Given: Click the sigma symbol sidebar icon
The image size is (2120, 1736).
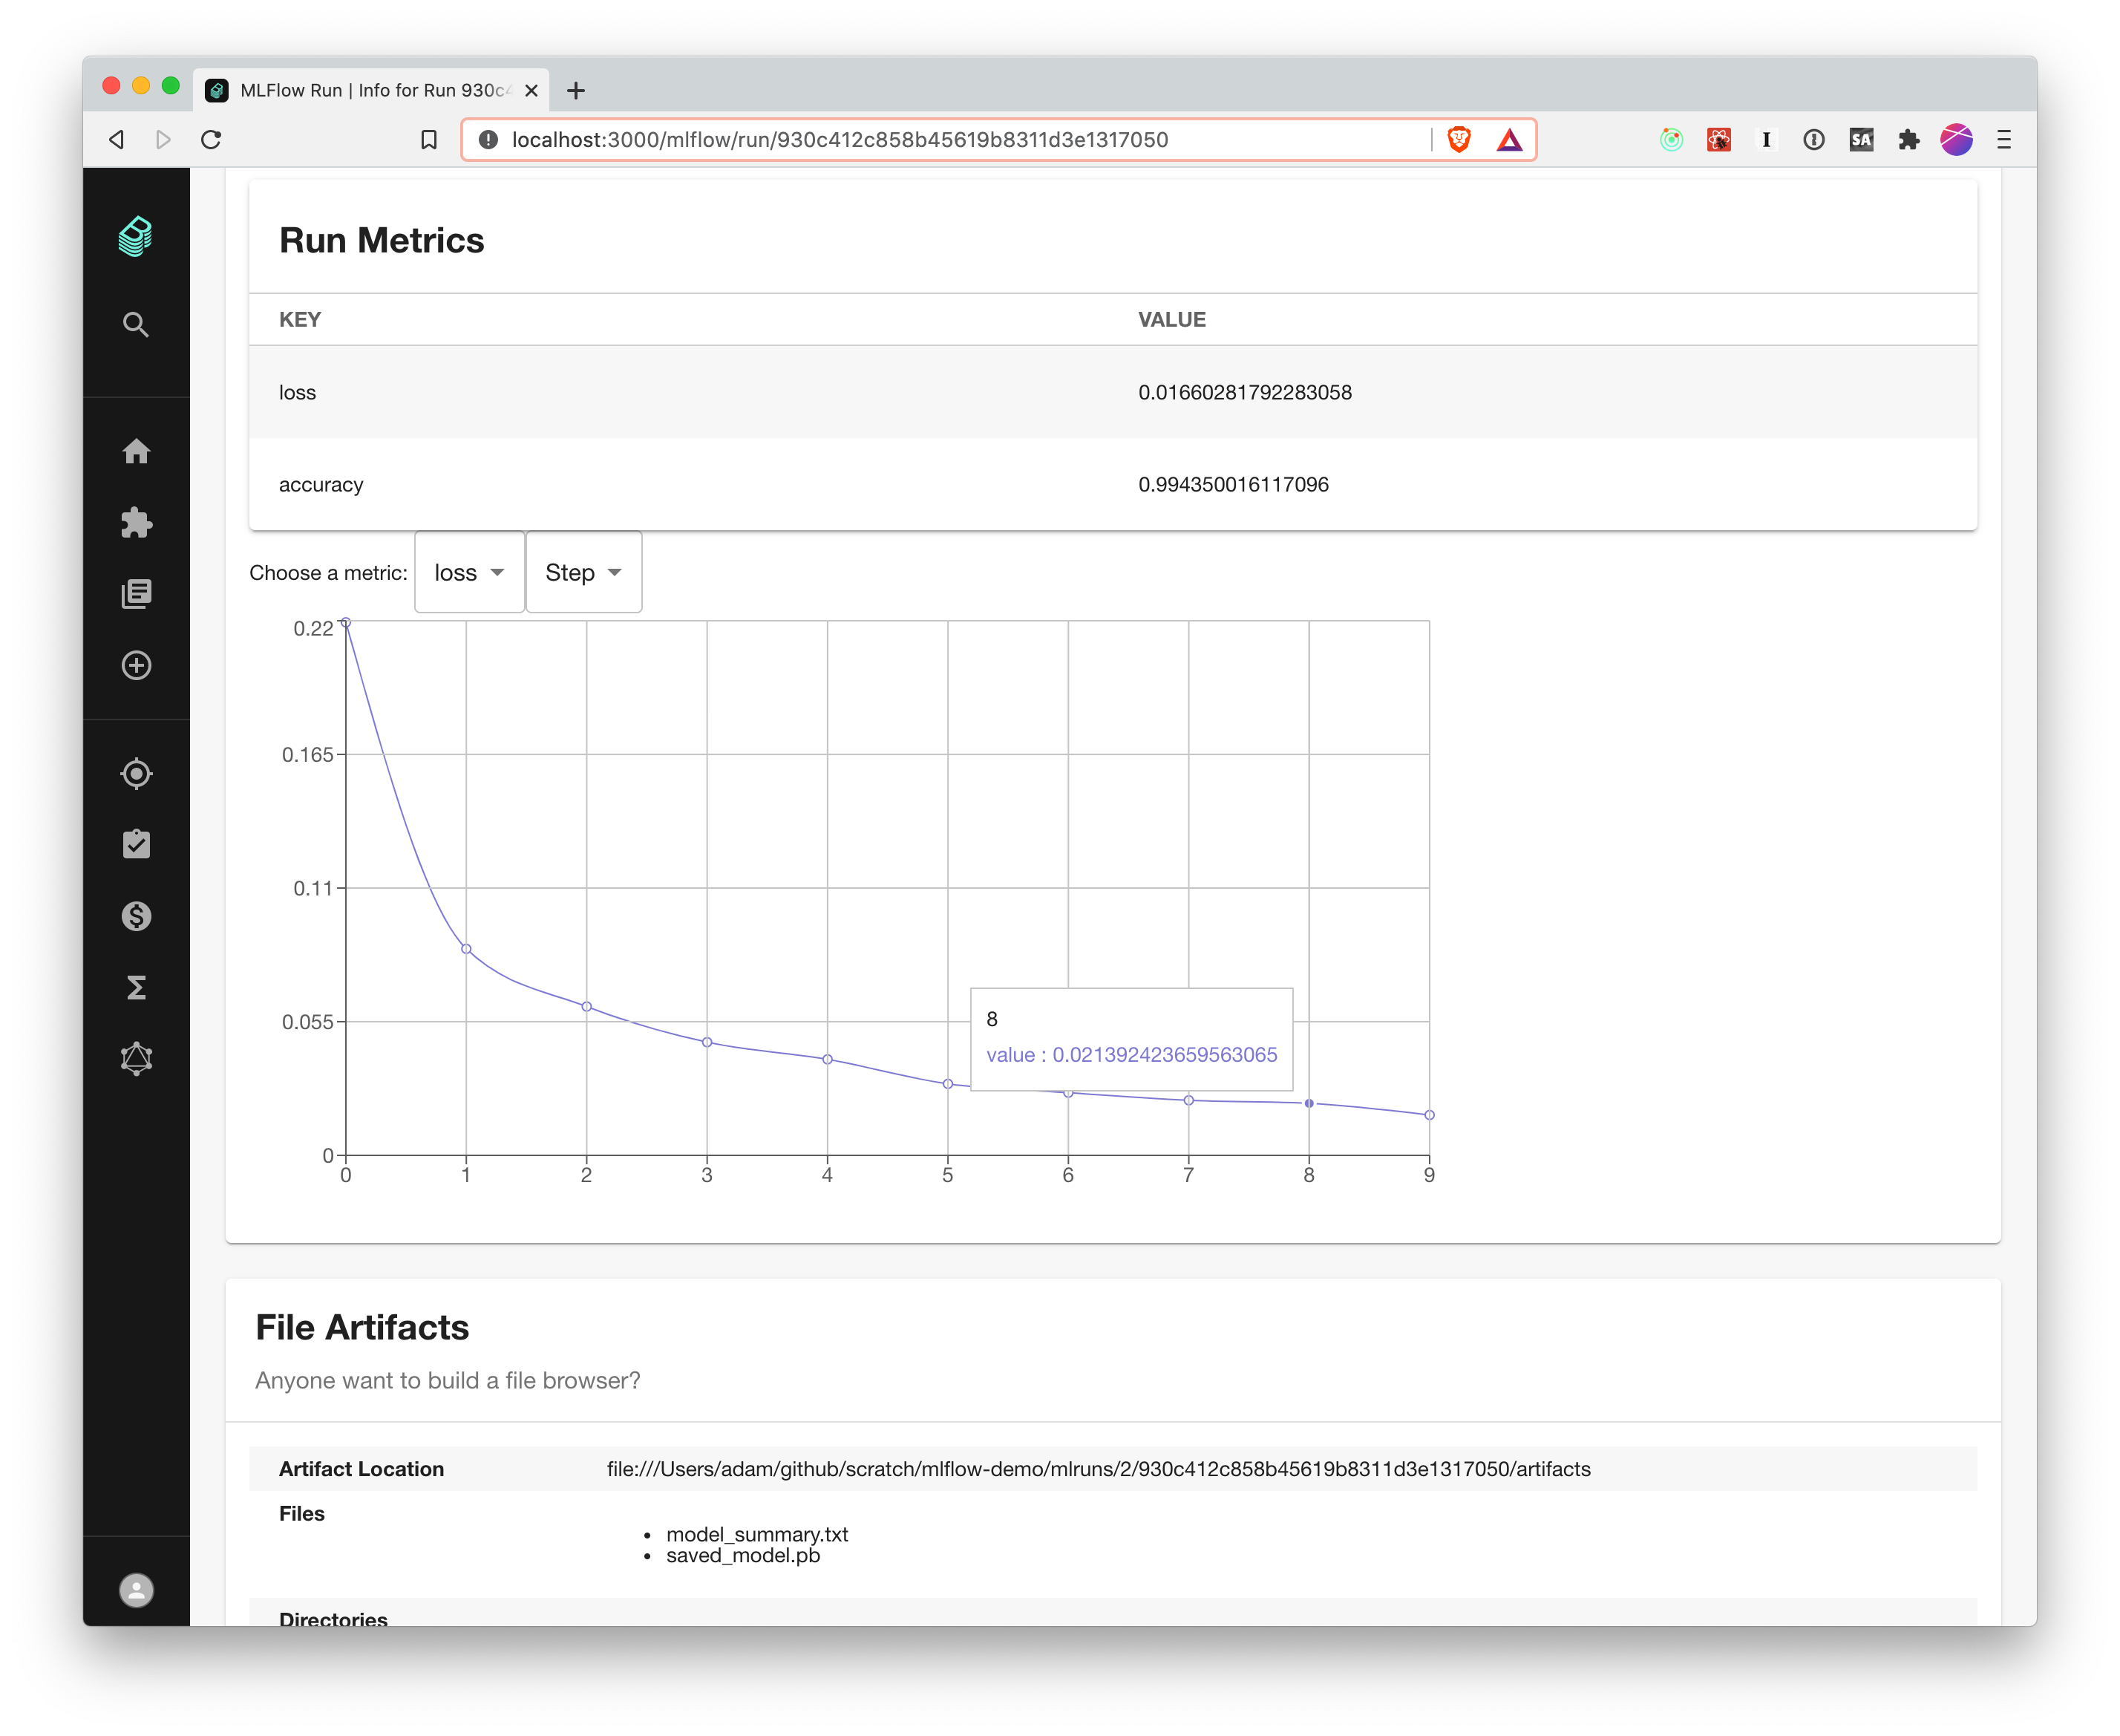Looking at the screenshot, I should coord(136,988).
